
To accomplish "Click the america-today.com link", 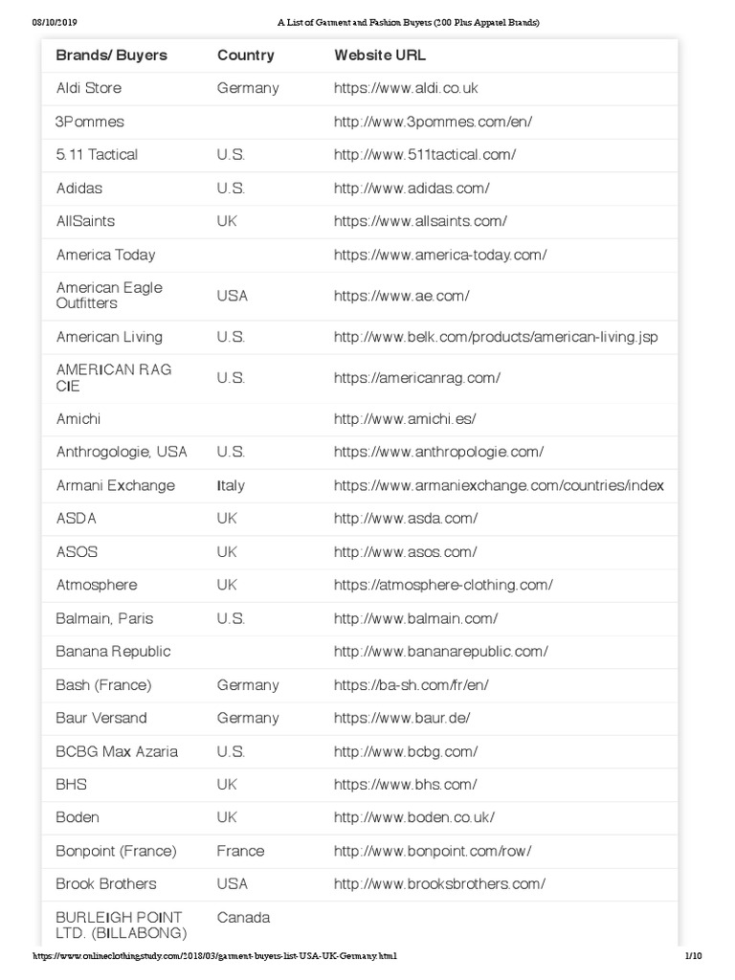I will pyautogui.click(x=440, y=255).
